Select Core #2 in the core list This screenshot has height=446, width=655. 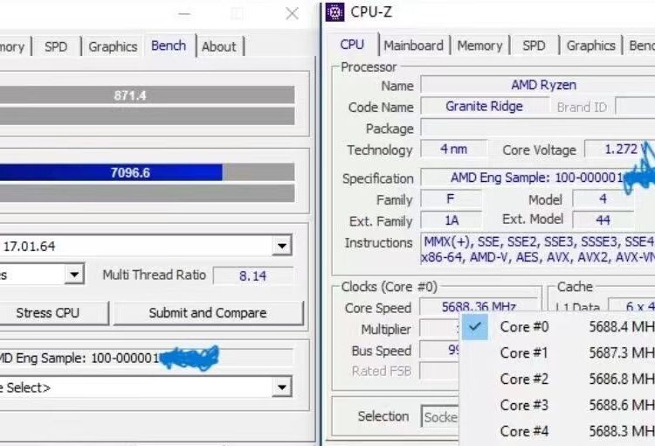point(557,379)
